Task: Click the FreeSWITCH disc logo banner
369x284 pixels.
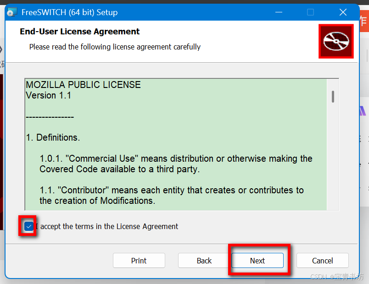Action: tap(336, 41)
